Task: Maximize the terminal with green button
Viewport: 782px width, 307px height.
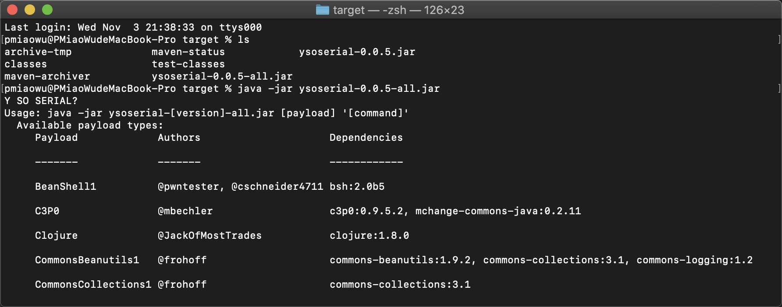Action: (x=47, y=10)
